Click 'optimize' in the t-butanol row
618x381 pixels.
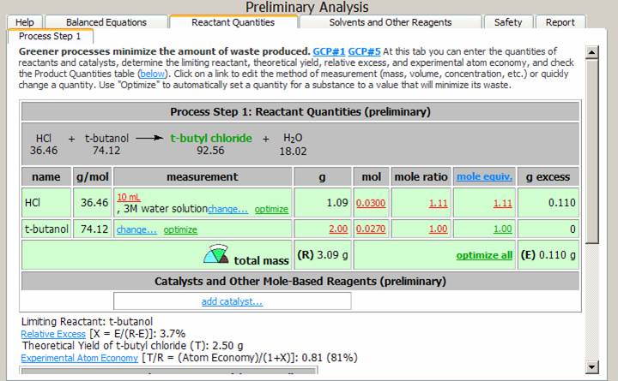pyautogui.click(x=180, y=229)
